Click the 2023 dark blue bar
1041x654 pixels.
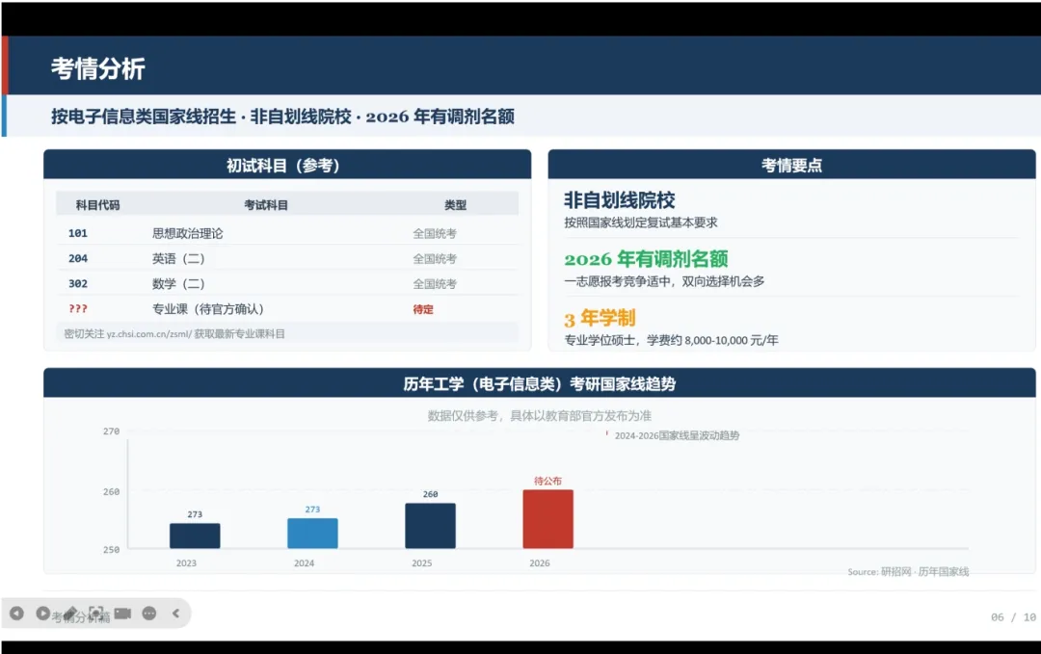click(195, 536)
